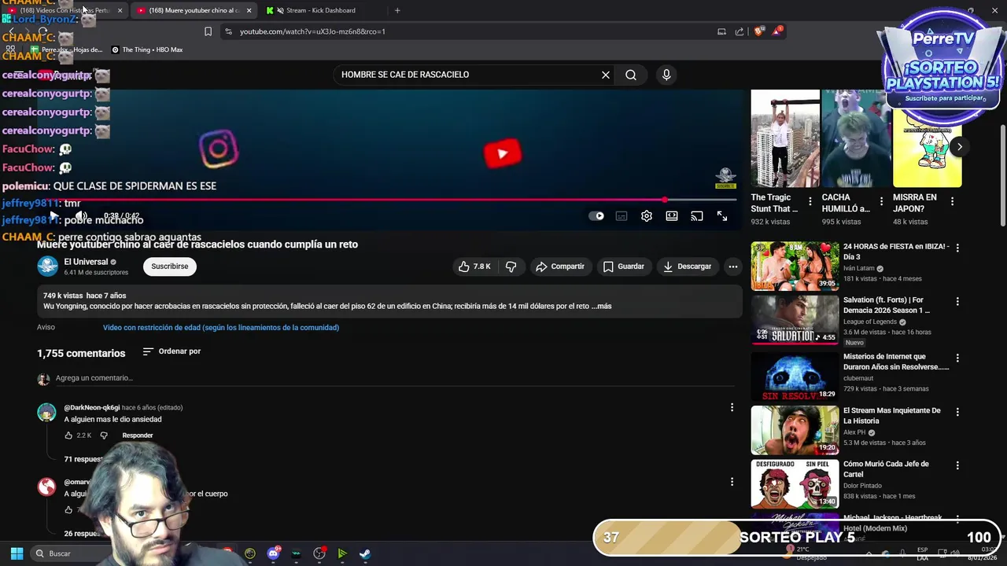Click the YouTube search magnifier button
Image resolution: width=1007 pixels, height=566 pixels.
click(631, 75)
